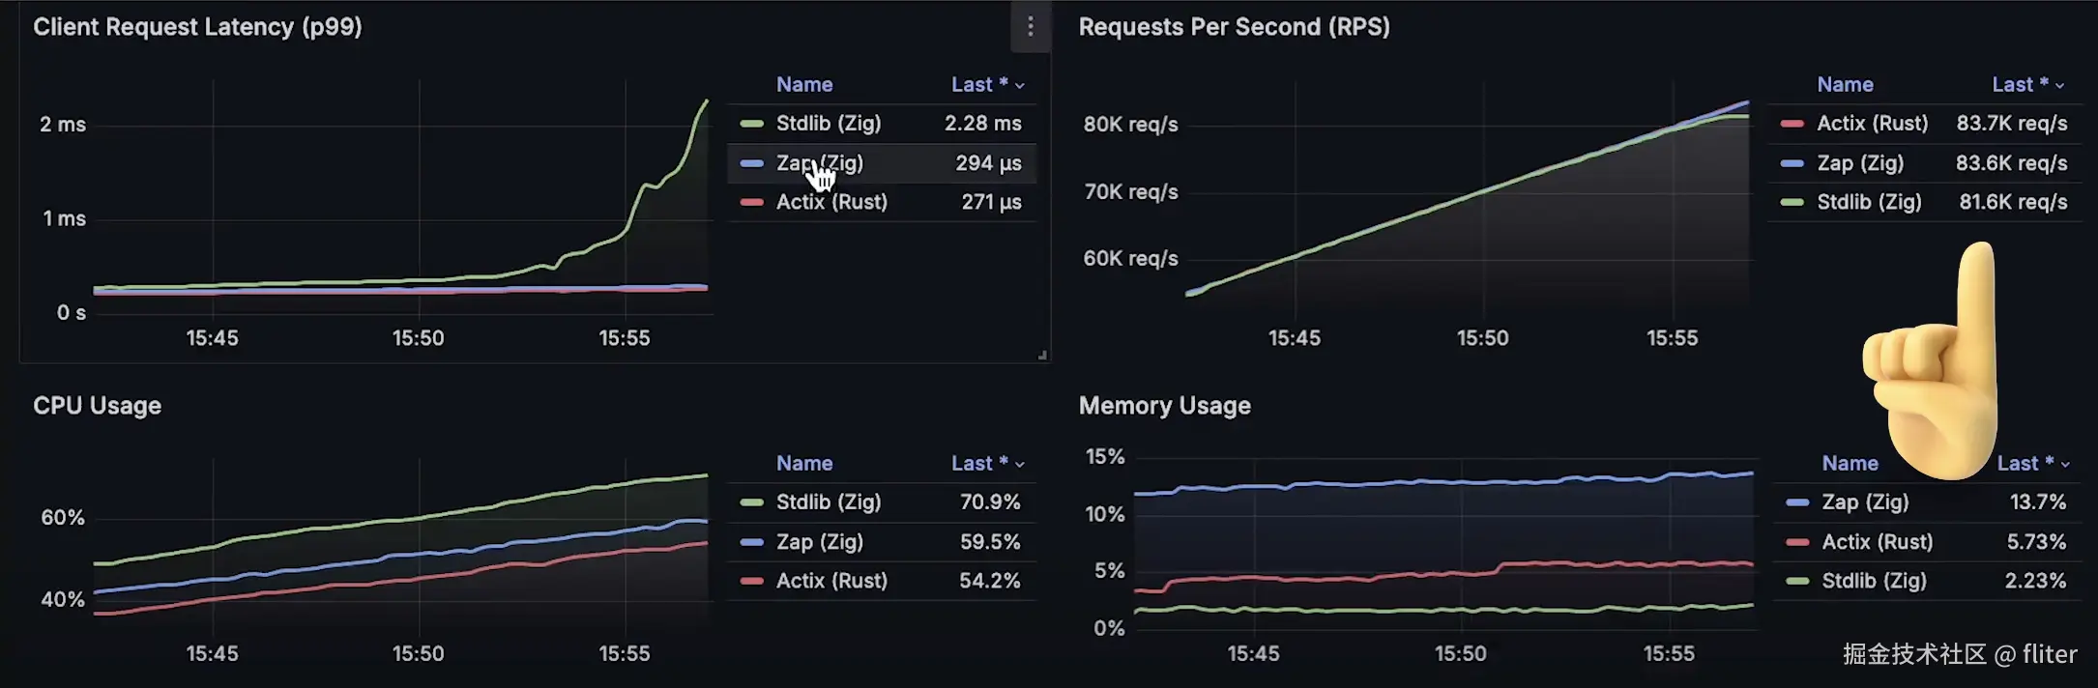Click green Stdlib (Zig) color marker in latency legend
Image resolution: width=2098 pixels, height=688 pixels.
[751, 124]
